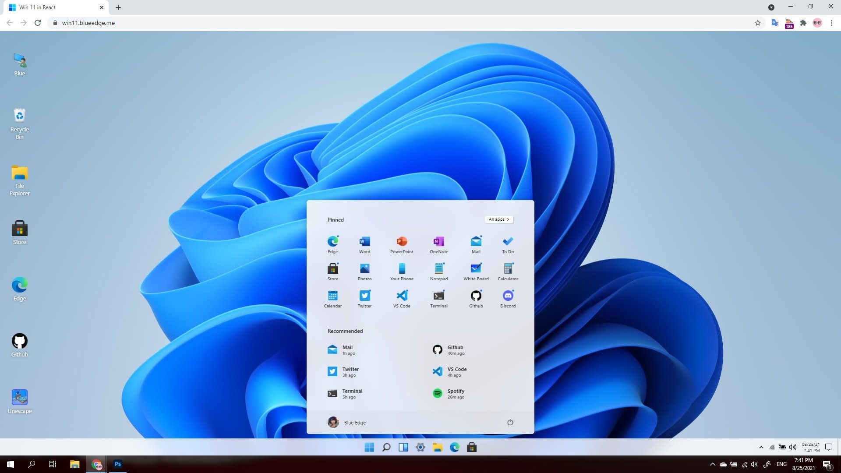Open a new browser tab
Screen dimensions: 841x473
point(118,7)
